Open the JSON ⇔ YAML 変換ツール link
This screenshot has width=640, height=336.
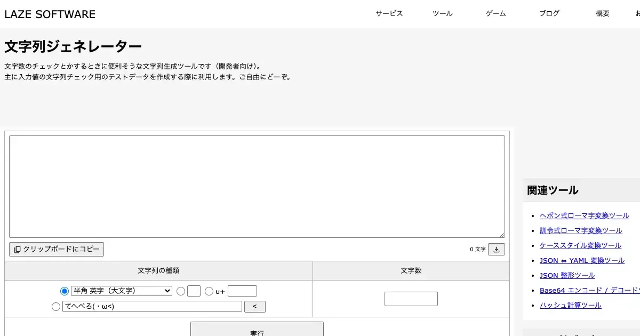tap(582, 260)
